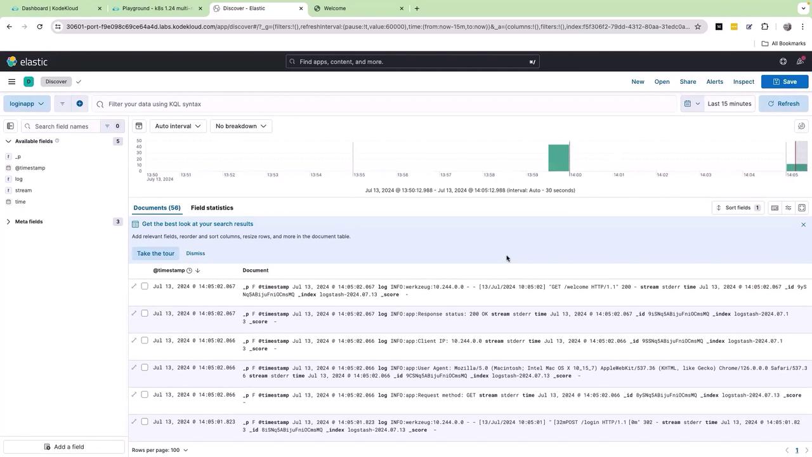Select the stream field in sidebar
The image size is (812, 457).
23,190
